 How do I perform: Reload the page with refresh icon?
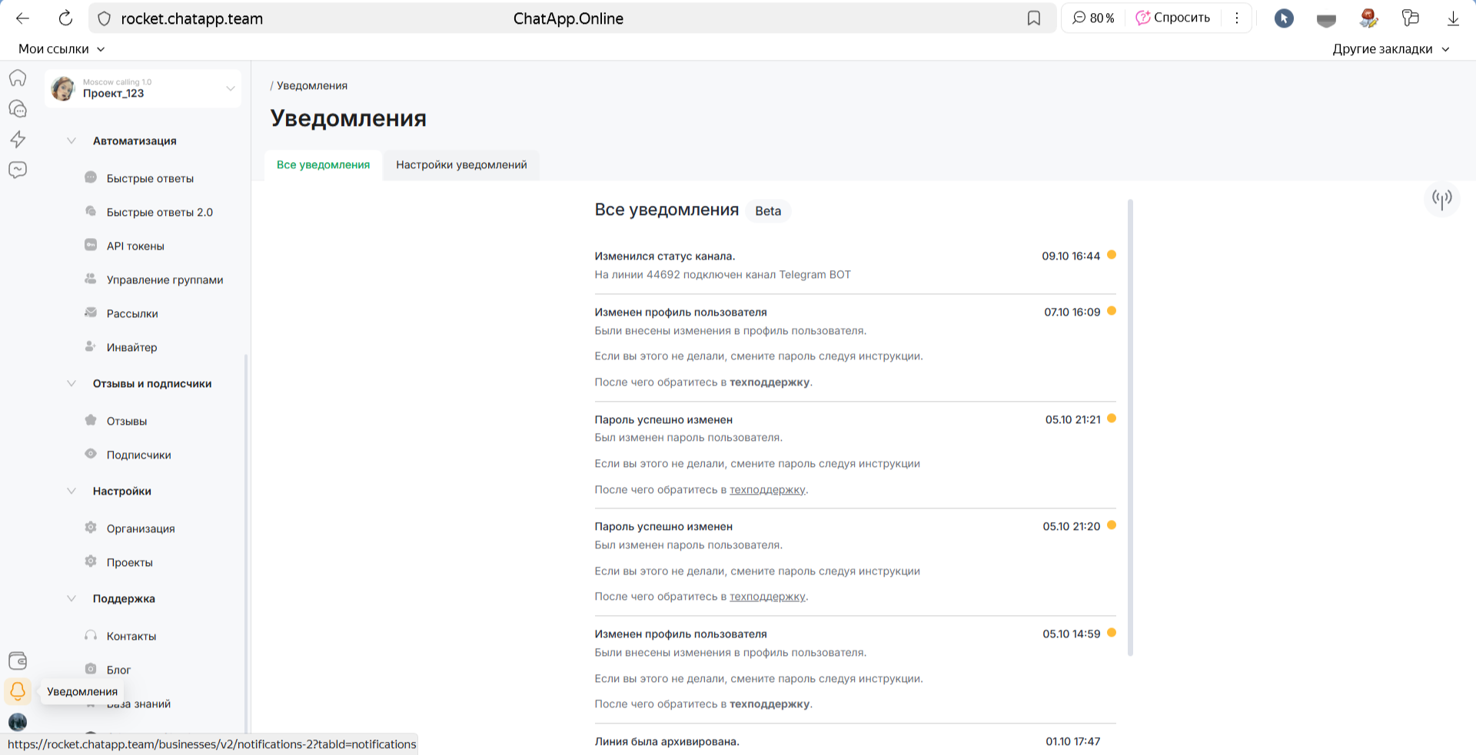(66, 18)
